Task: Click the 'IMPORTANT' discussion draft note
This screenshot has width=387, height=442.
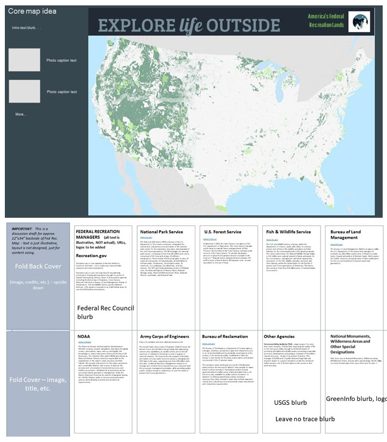Action: (x=36, y=241)
